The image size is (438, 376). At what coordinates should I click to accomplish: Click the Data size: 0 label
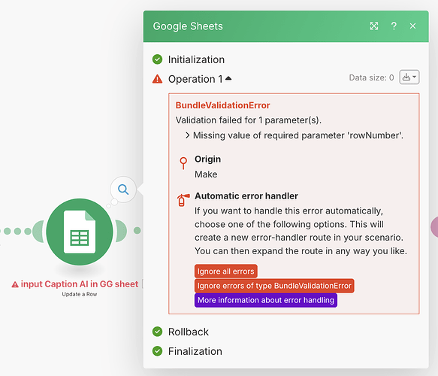pos(372,77)
